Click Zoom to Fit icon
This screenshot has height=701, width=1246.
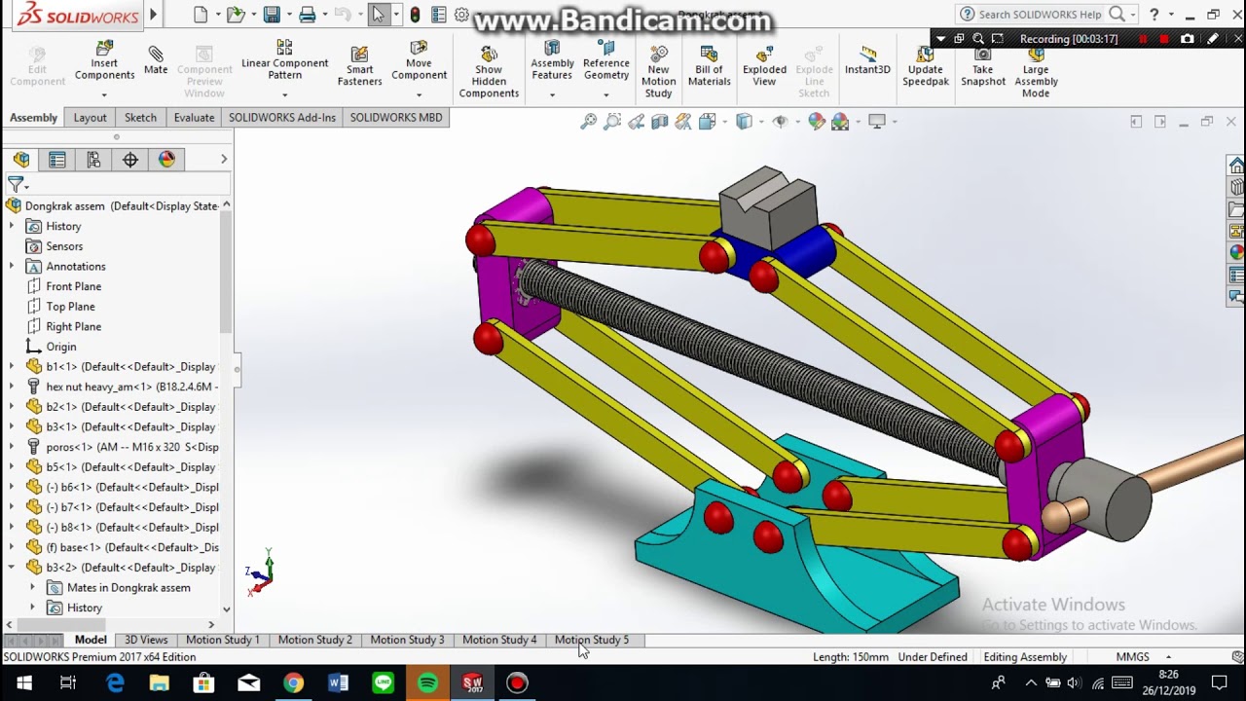click(588, 122)
